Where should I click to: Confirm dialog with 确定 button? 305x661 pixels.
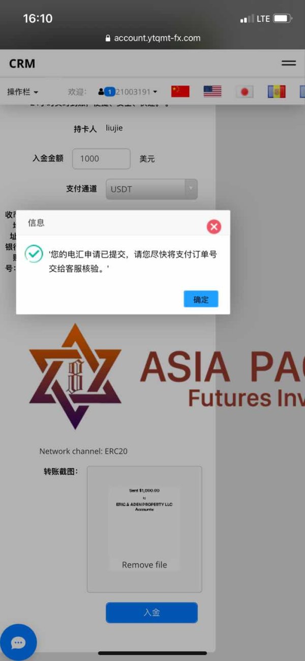[201, 299]
